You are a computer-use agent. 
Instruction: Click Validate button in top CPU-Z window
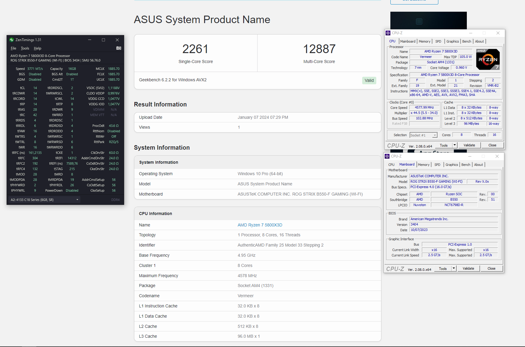(x=469, y=145)
